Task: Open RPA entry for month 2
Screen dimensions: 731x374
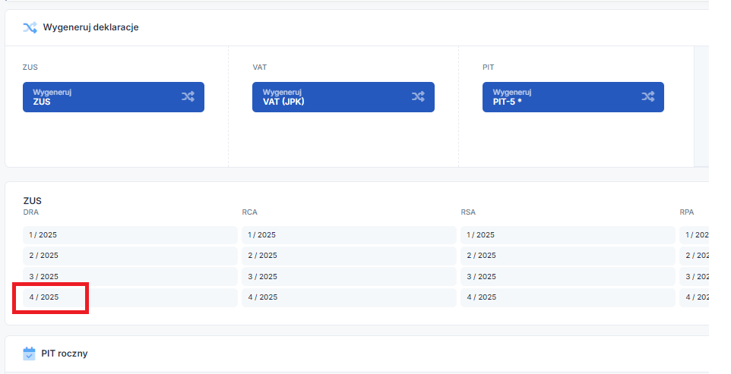Action: tap(695, 256)
